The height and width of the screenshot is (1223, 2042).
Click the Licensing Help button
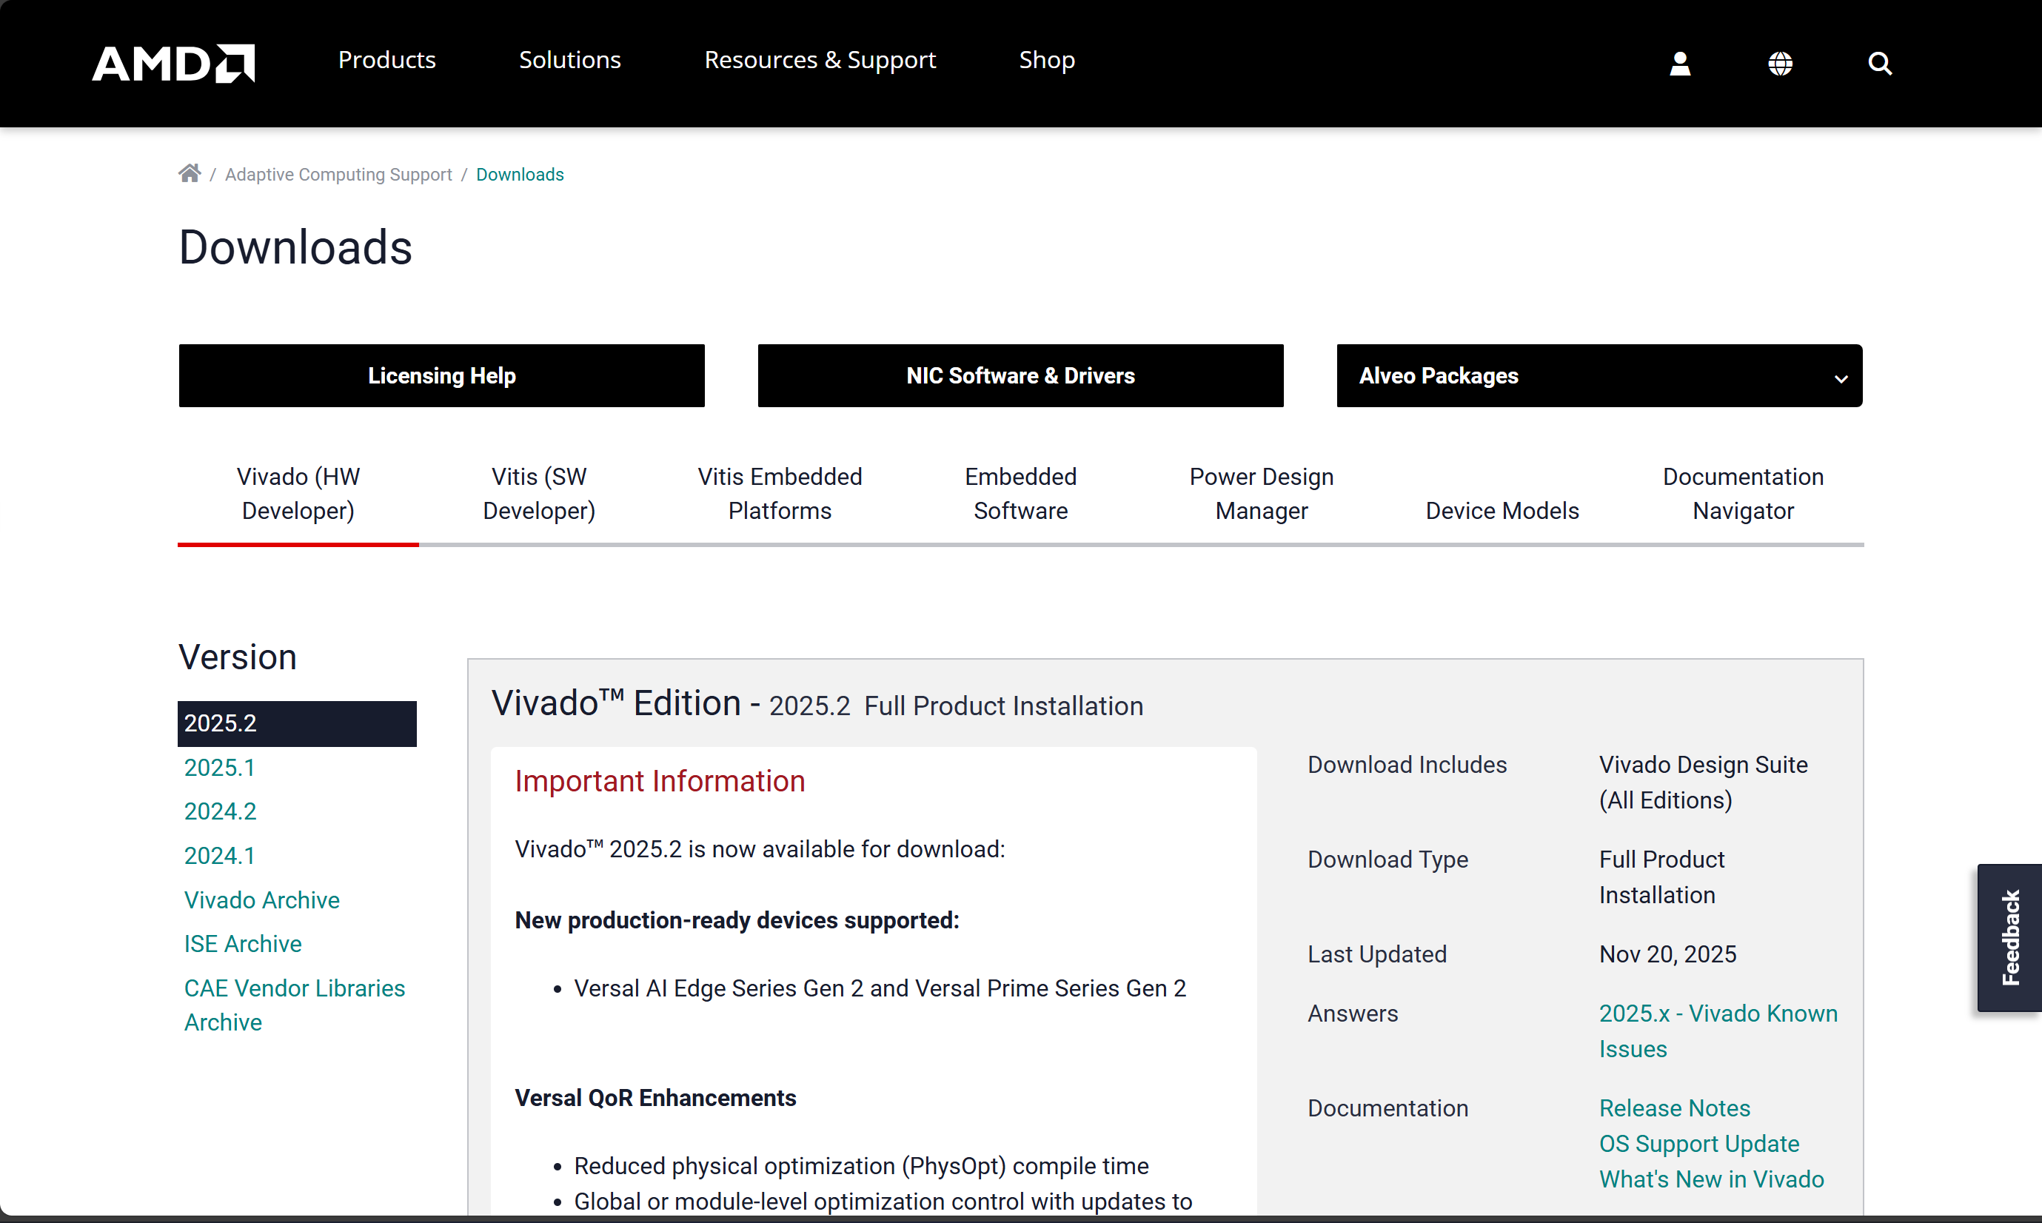(441, 376)
